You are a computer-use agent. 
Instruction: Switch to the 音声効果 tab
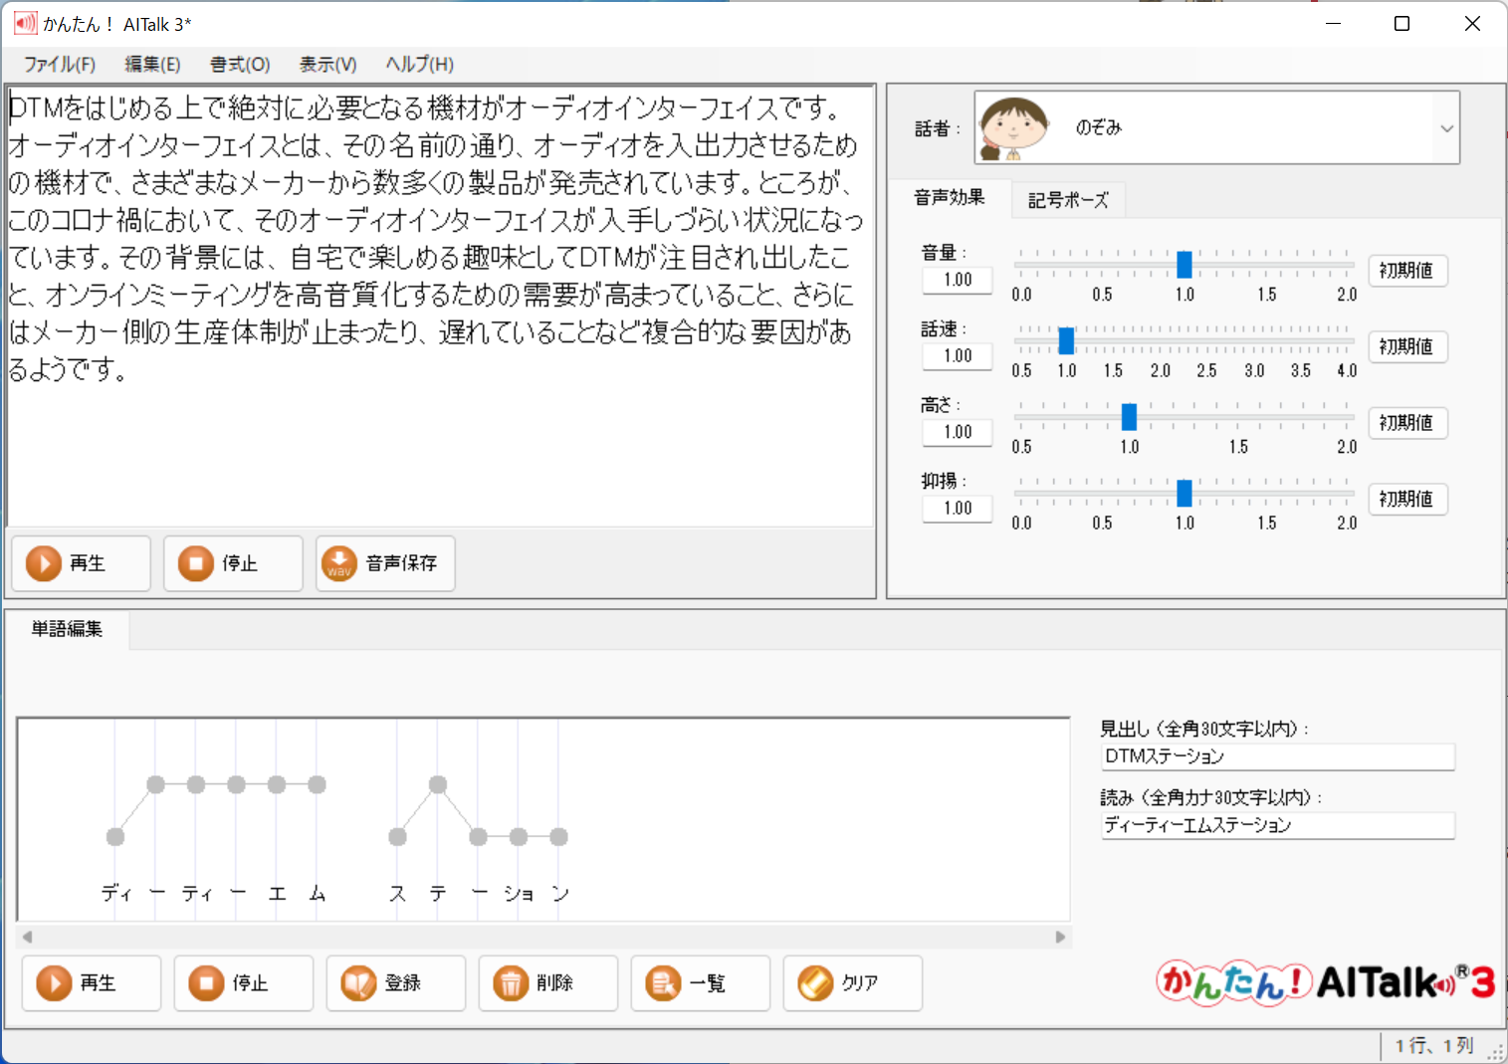point(950,198)
